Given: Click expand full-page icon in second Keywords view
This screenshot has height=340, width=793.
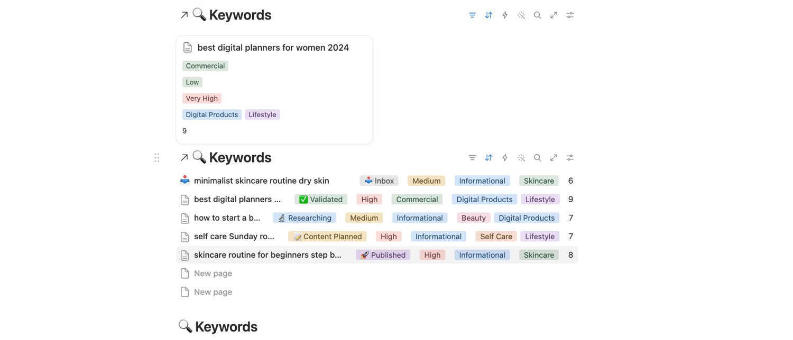Looking at the screenshot, I should [554, 158].
